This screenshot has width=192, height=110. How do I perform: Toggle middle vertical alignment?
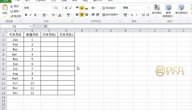82,8
